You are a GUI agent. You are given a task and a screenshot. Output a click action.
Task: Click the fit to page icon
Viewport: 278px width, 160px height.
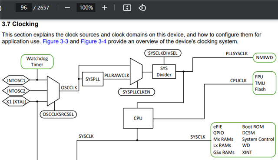point(127,8)
